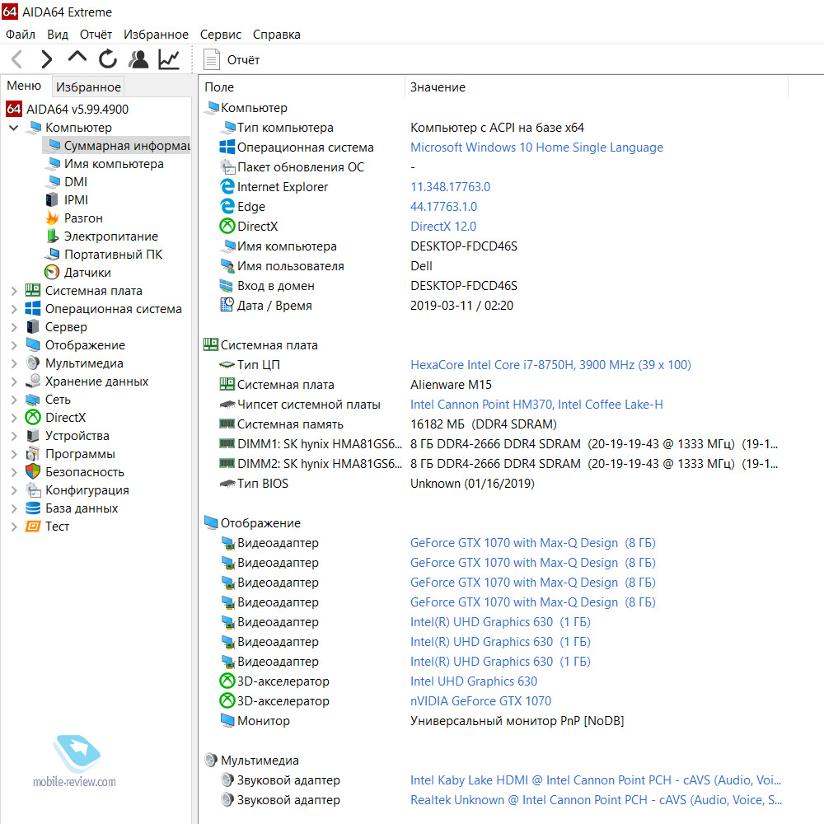Click the Устройства icon in tree
The image size is (824, 824).
33,435
